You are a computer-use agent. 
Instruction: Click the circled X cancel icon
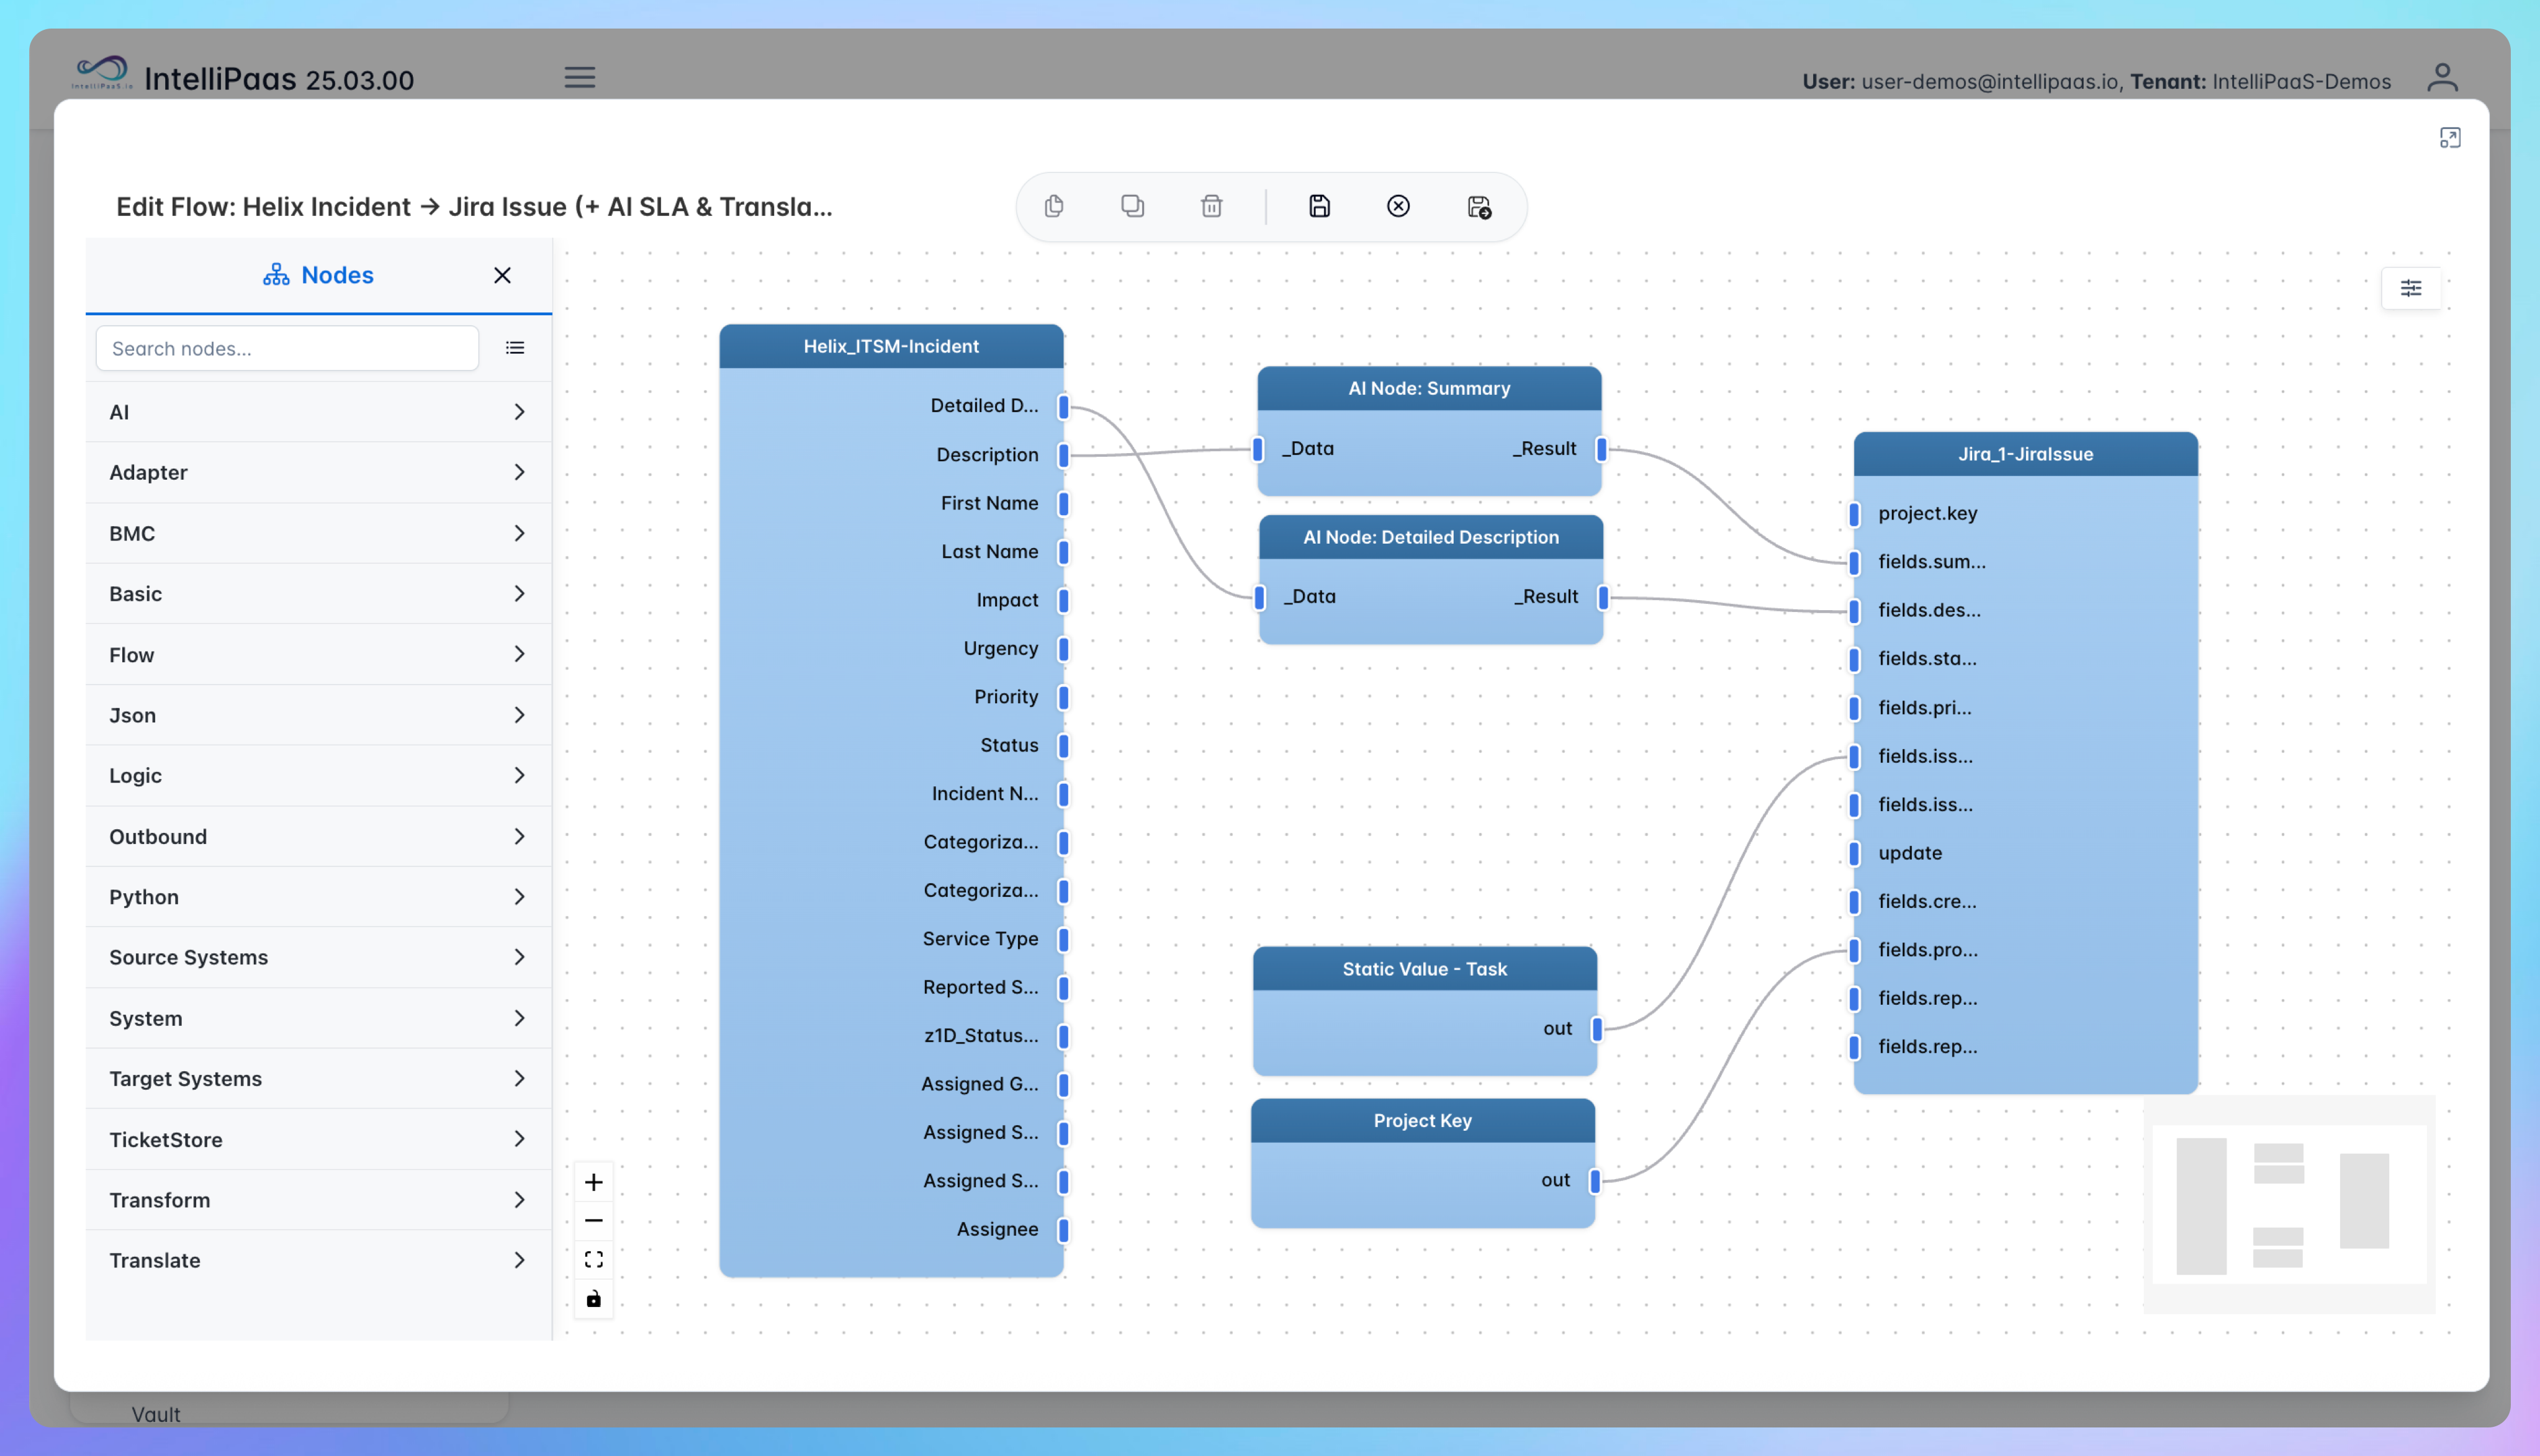[x=1398, y=206]
